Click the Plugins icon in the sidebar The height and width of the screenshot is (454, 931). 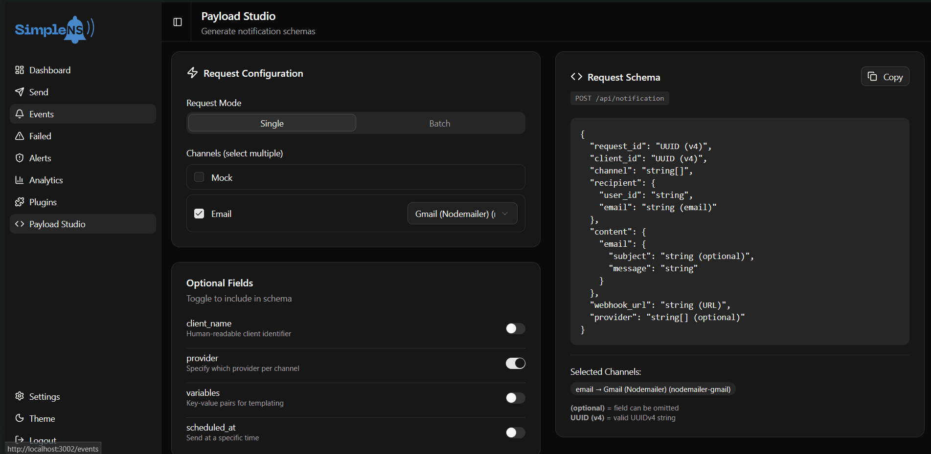tap(20, 202)
